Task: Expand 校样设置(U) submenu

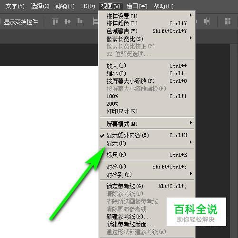Action: point(147,16)
